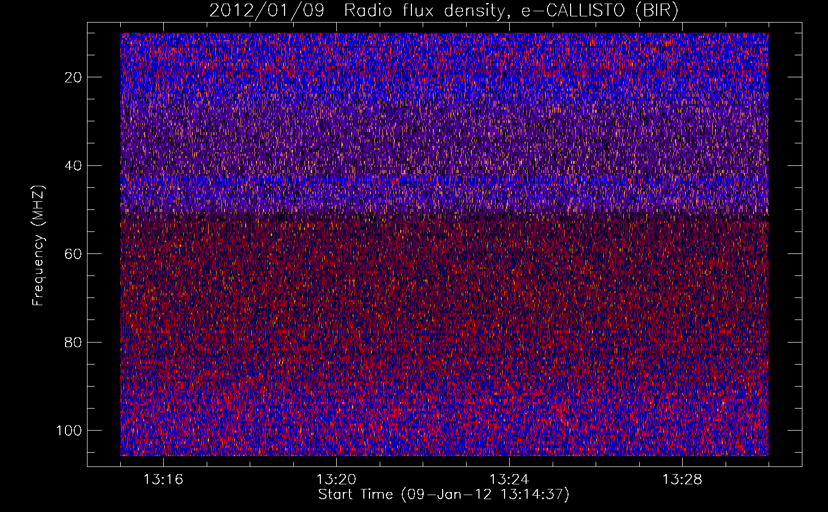Viewport: 828px width, 512px height.
Task: Click the 20 frequency tick label
Action: tap(74, 77)
